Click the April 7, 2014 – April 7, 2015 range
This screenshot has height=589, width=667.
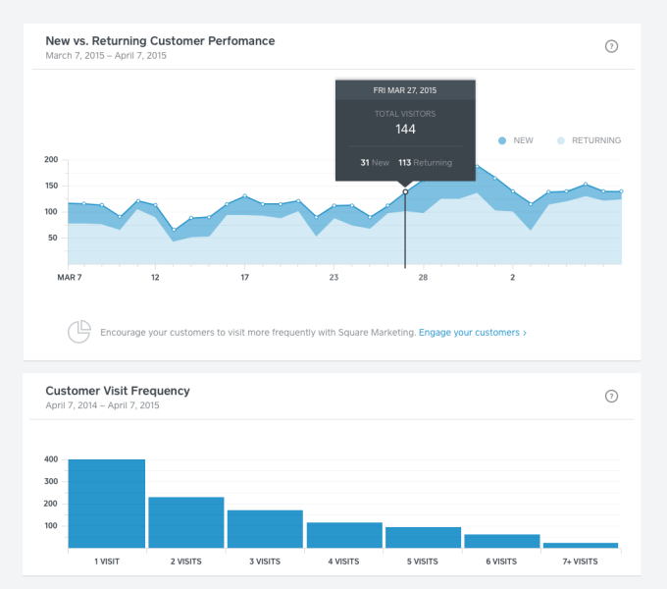pyautogui.click(x=102, y=404)
